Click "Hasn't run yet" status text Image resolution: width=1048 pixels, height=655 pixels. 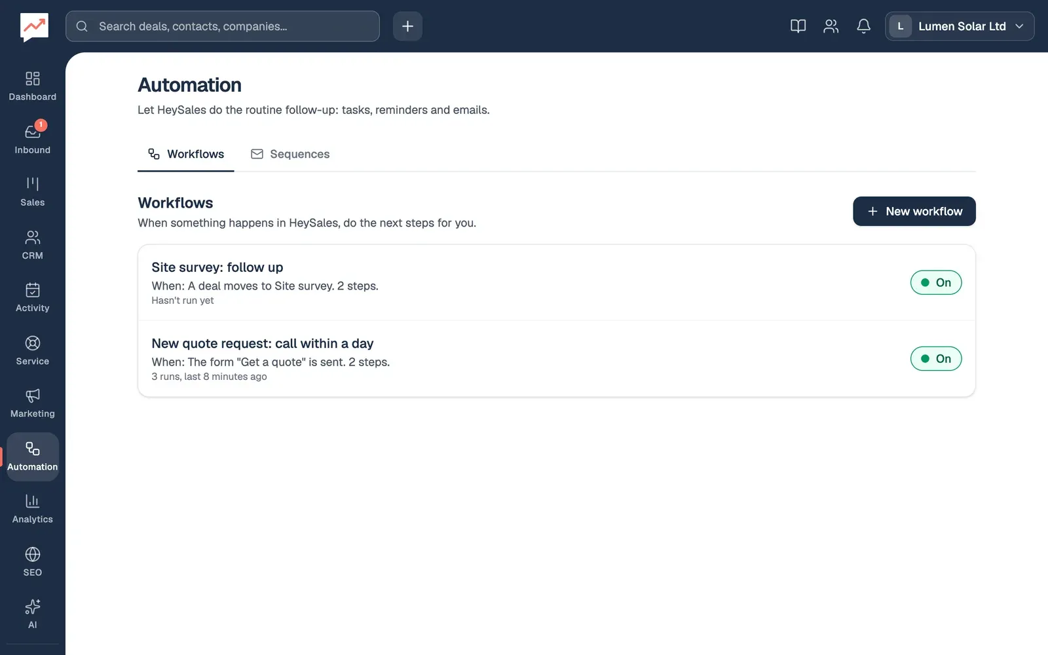183,301
